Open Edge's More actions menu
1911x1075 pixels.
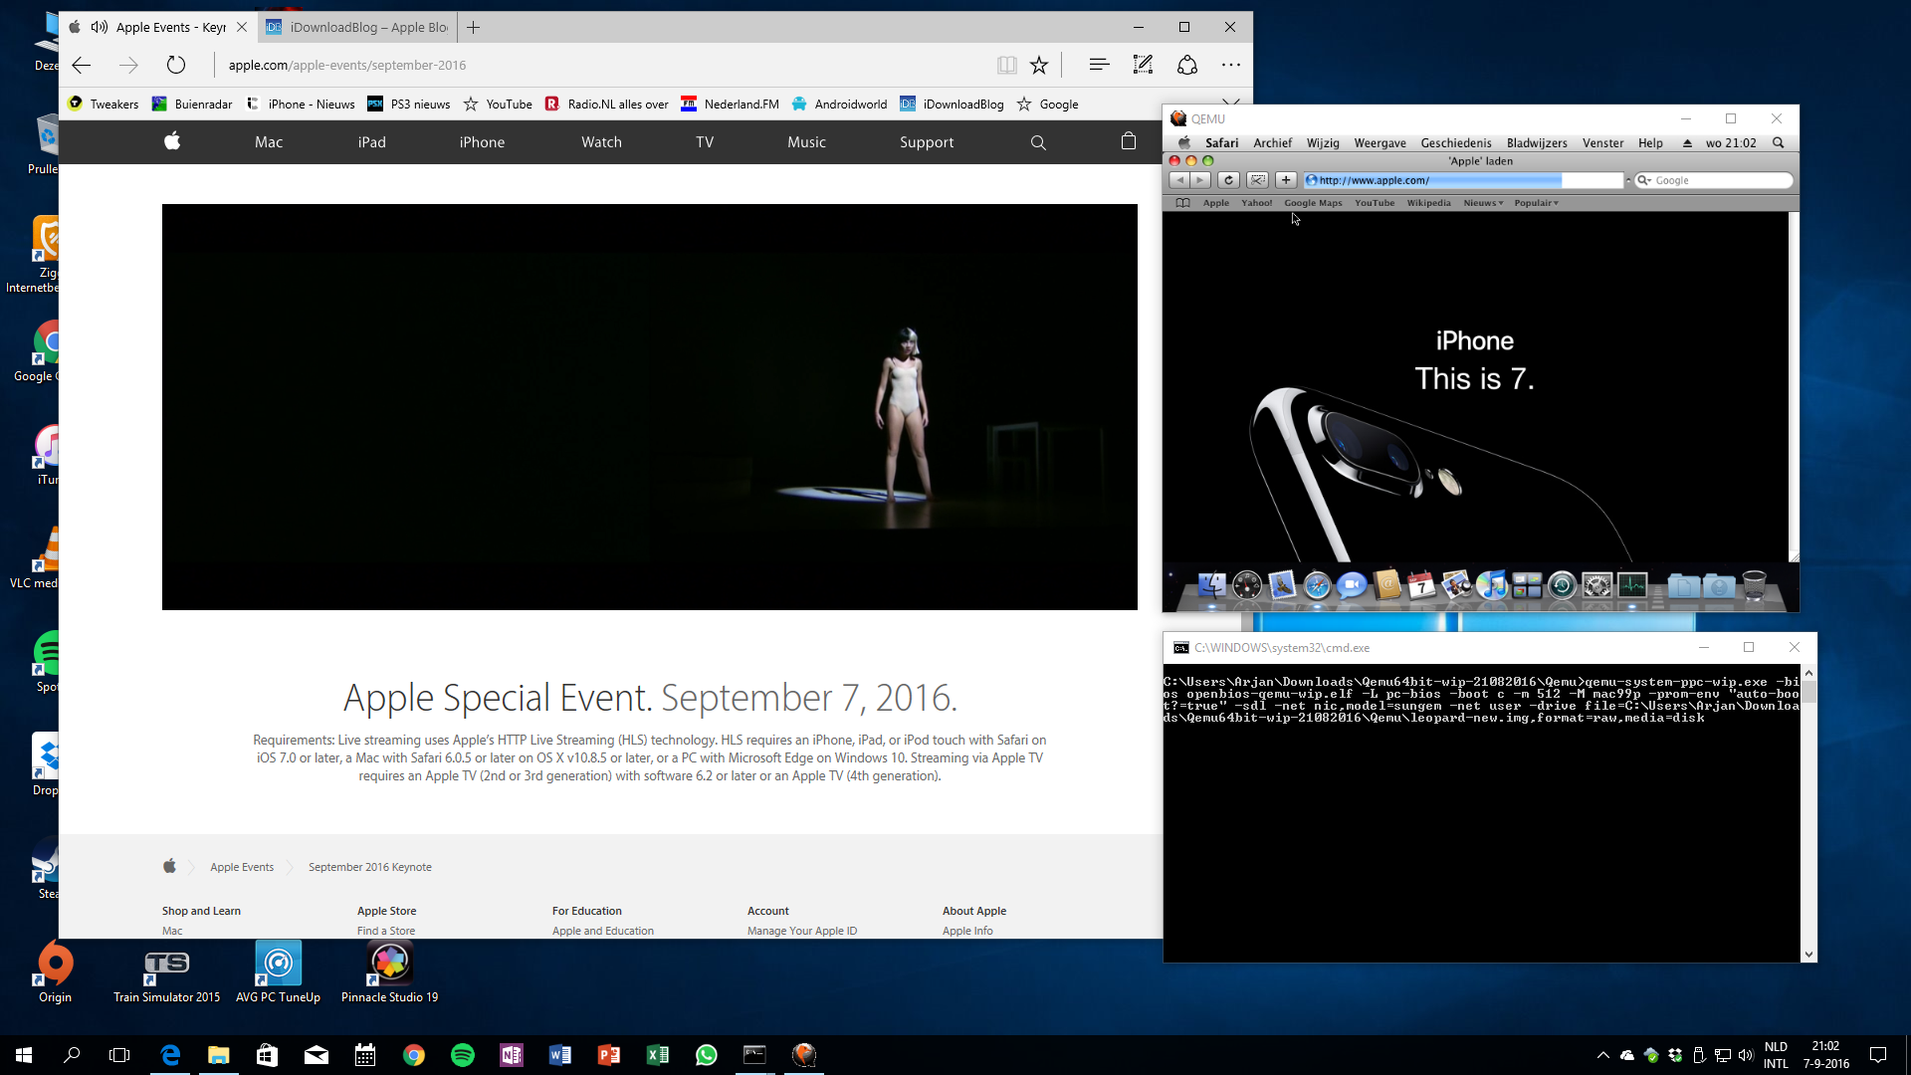(x=1231, y=65)
